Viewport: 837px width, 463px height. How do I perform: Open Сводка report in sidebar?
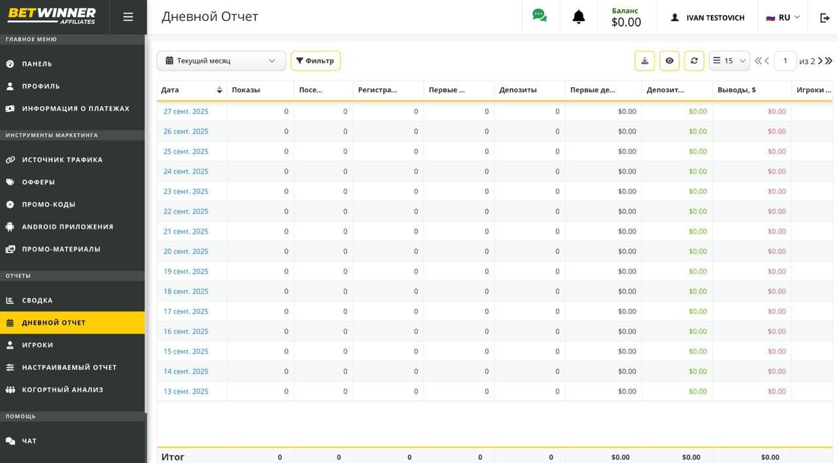point(37,300)
